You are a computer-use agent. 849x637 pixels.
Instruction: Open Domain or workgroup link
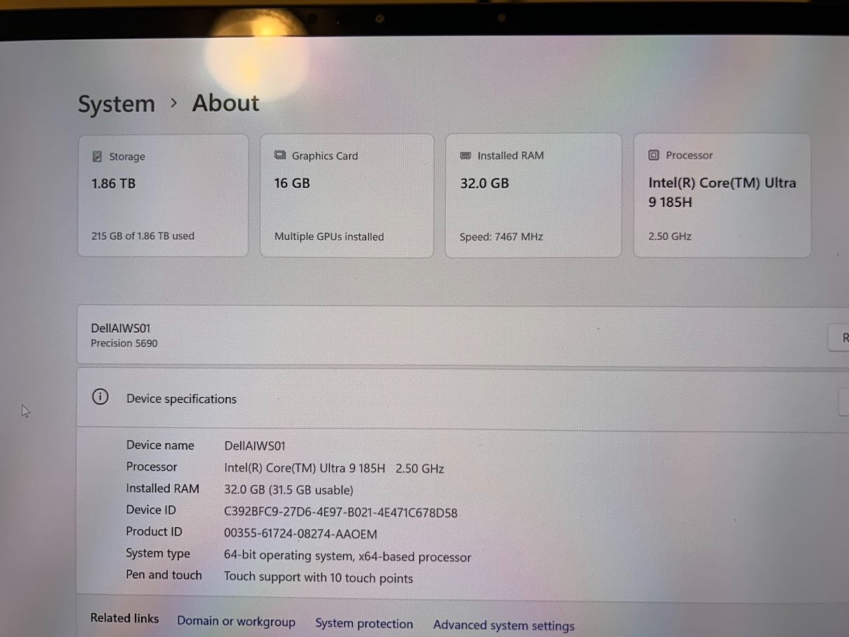pyautogui.click(x=236, y=621)
